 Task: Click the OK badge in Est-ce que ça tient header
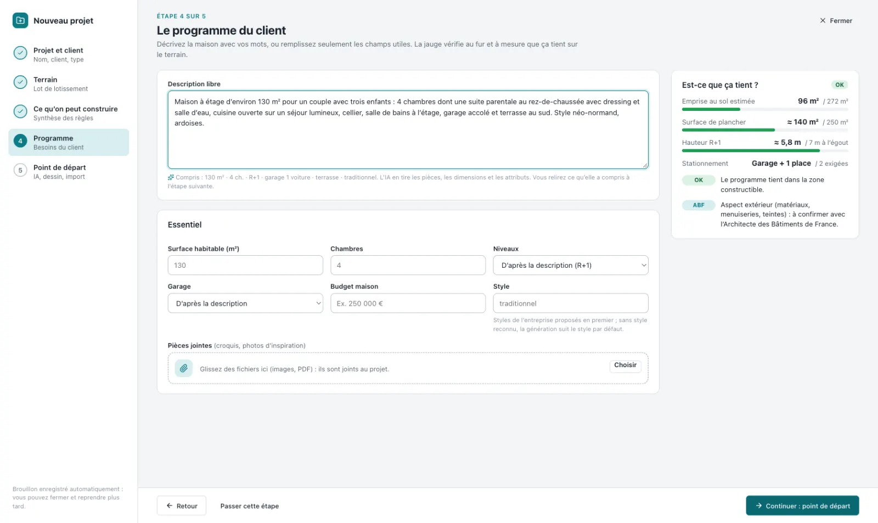tap(840, 85)
